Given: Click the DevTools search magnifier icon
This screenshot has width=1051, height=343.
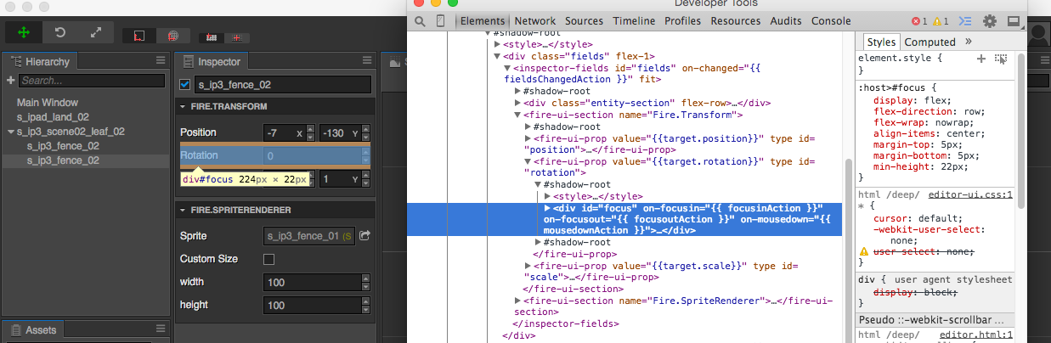Looking at the screenshot, I should [420, 20].
